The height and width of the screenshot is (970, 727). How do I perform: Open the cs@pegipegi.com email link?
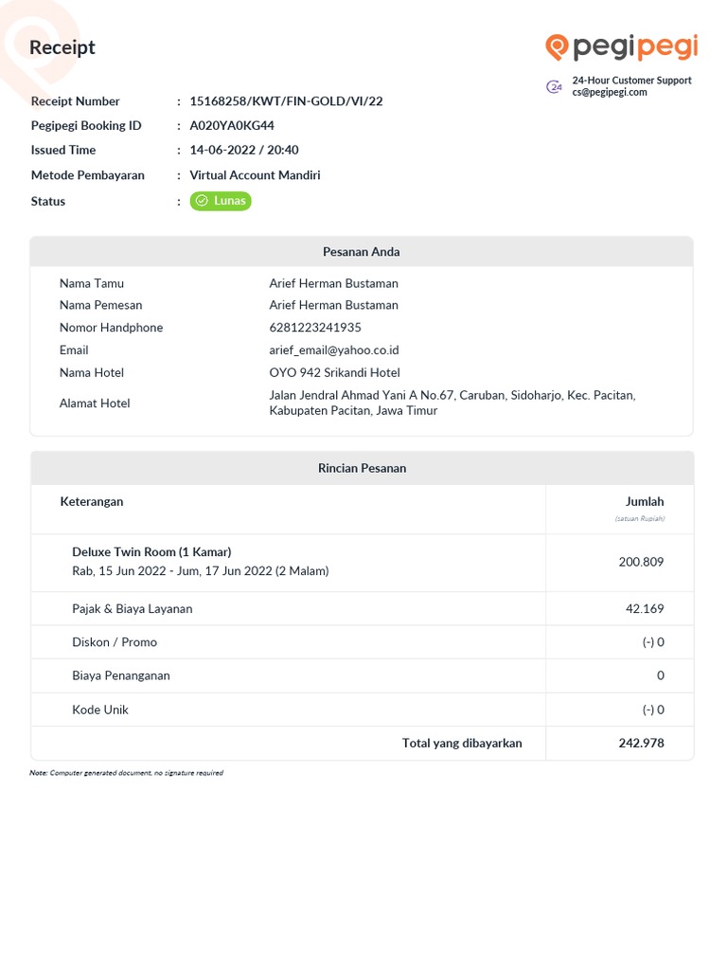[x=609, y=93]
